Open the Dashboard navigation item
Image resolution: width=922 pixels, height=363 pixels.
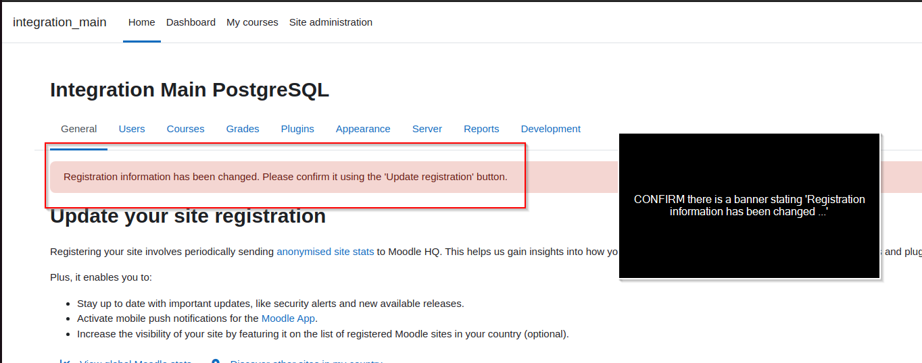191,22
